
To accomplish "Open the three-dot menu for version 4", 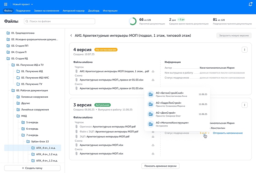I will coord(244,49).
